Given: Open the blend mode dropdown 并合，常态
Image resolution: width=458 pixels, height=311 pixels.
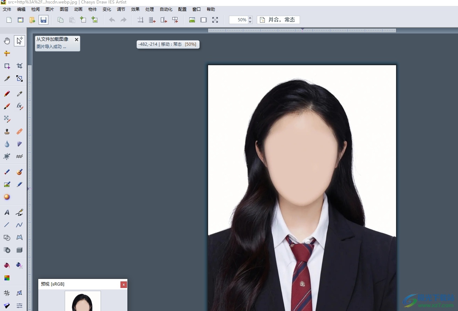Looking at the screenshot, I should pos(278,20).
